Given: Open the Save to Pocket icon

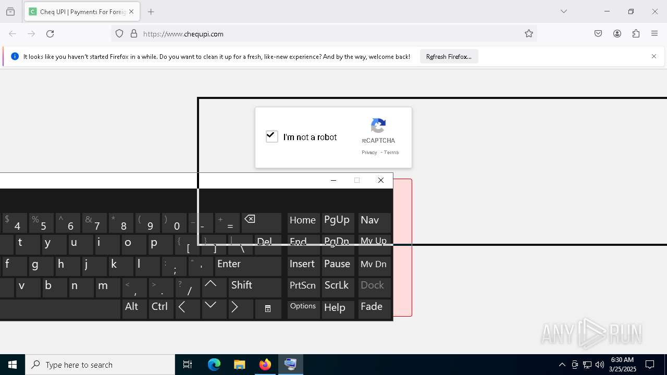Looking at the screenshot, I should coord(598,34).
